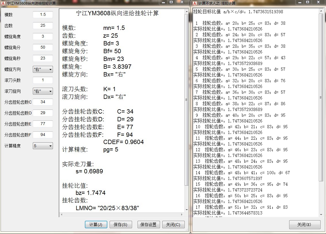Click the 齿数 input field showing 25
This screenshot has height=234, width=326.
(43, 25)
